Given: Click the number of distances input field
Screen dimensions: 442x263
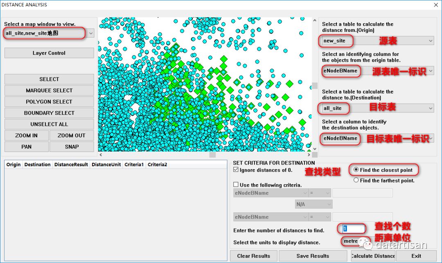Looking at the screenshot, I should point(354,229).
